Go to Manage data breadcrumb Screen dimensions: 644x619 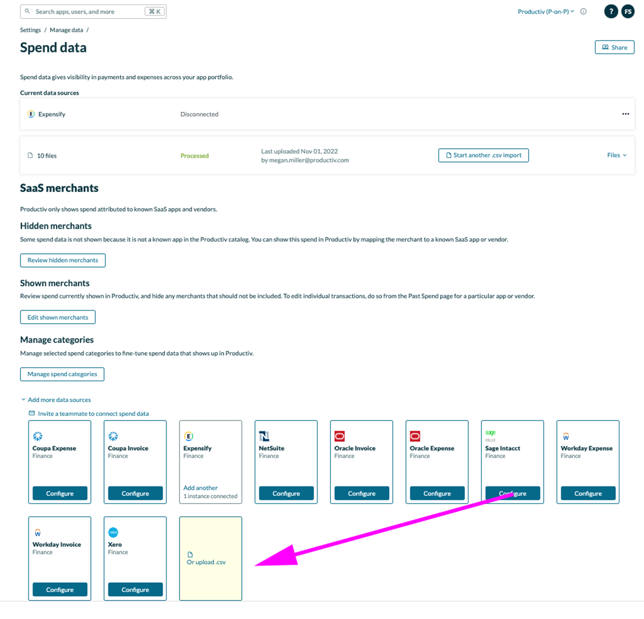click(x=67, y=30)
